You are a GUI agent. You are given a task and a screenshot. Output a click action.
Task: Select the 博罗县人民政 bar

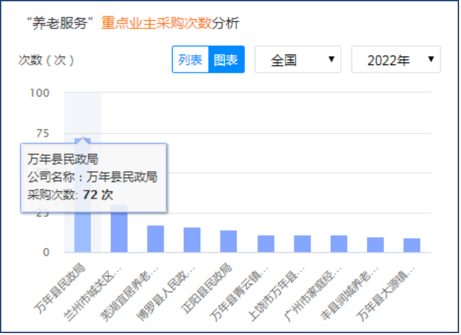click(192, 240)
